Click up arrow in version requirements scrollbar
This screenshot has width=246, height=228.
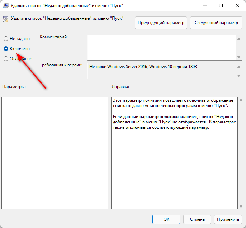point(239,67)
